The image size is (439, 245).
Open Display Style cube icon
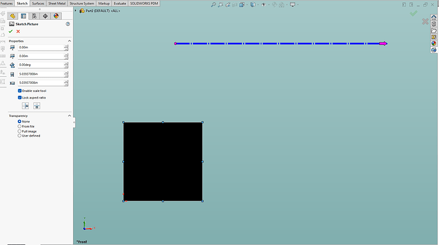(x=253, y=4)
